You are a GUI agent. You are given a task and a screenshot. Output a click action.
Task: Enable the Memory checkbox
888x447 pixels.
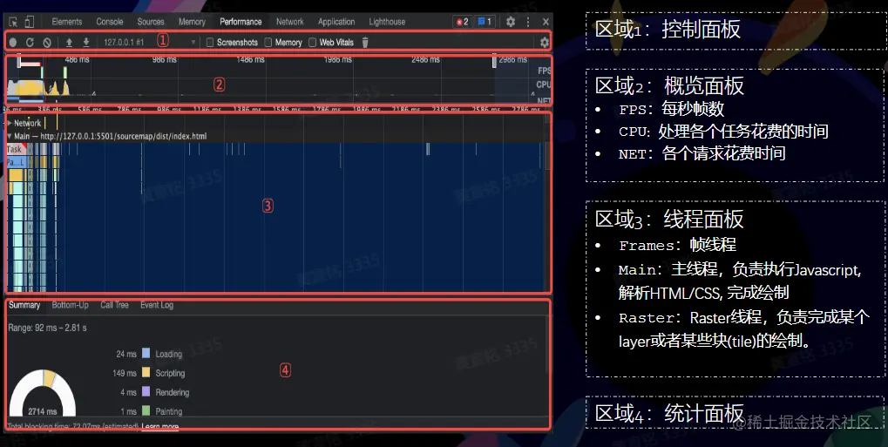point(268,43)
